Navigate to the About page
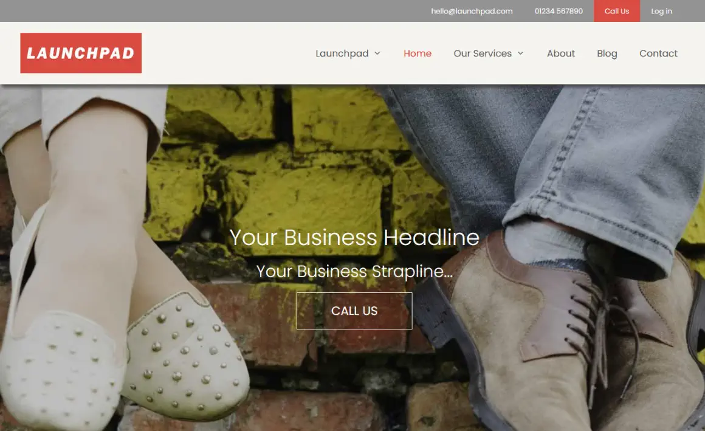The width and height of the screenshot is (705, 431). click(x=561, y=53)
